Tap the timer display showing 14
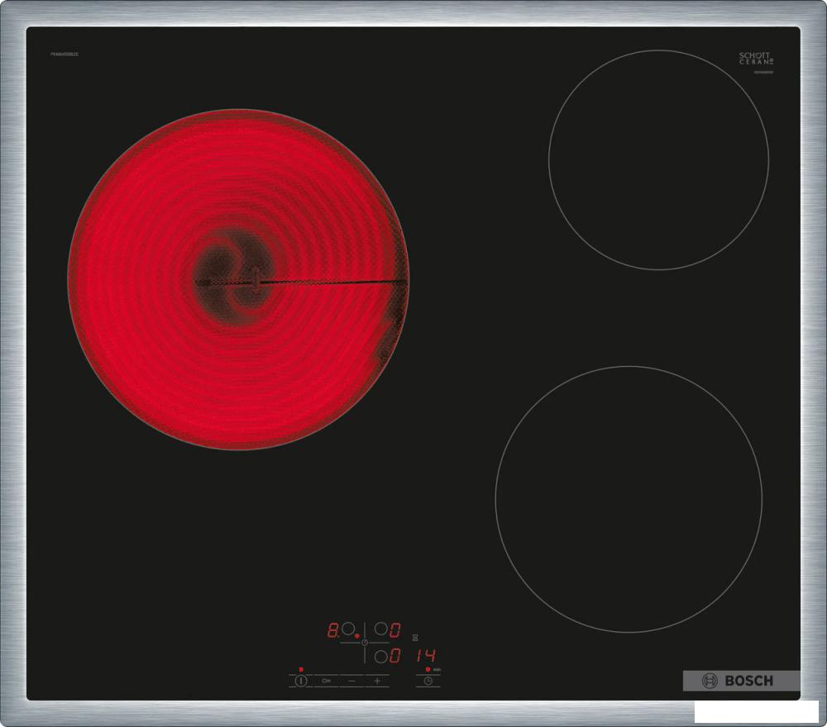The height and width of the screenshot is (727, 827). click(428, 656)
